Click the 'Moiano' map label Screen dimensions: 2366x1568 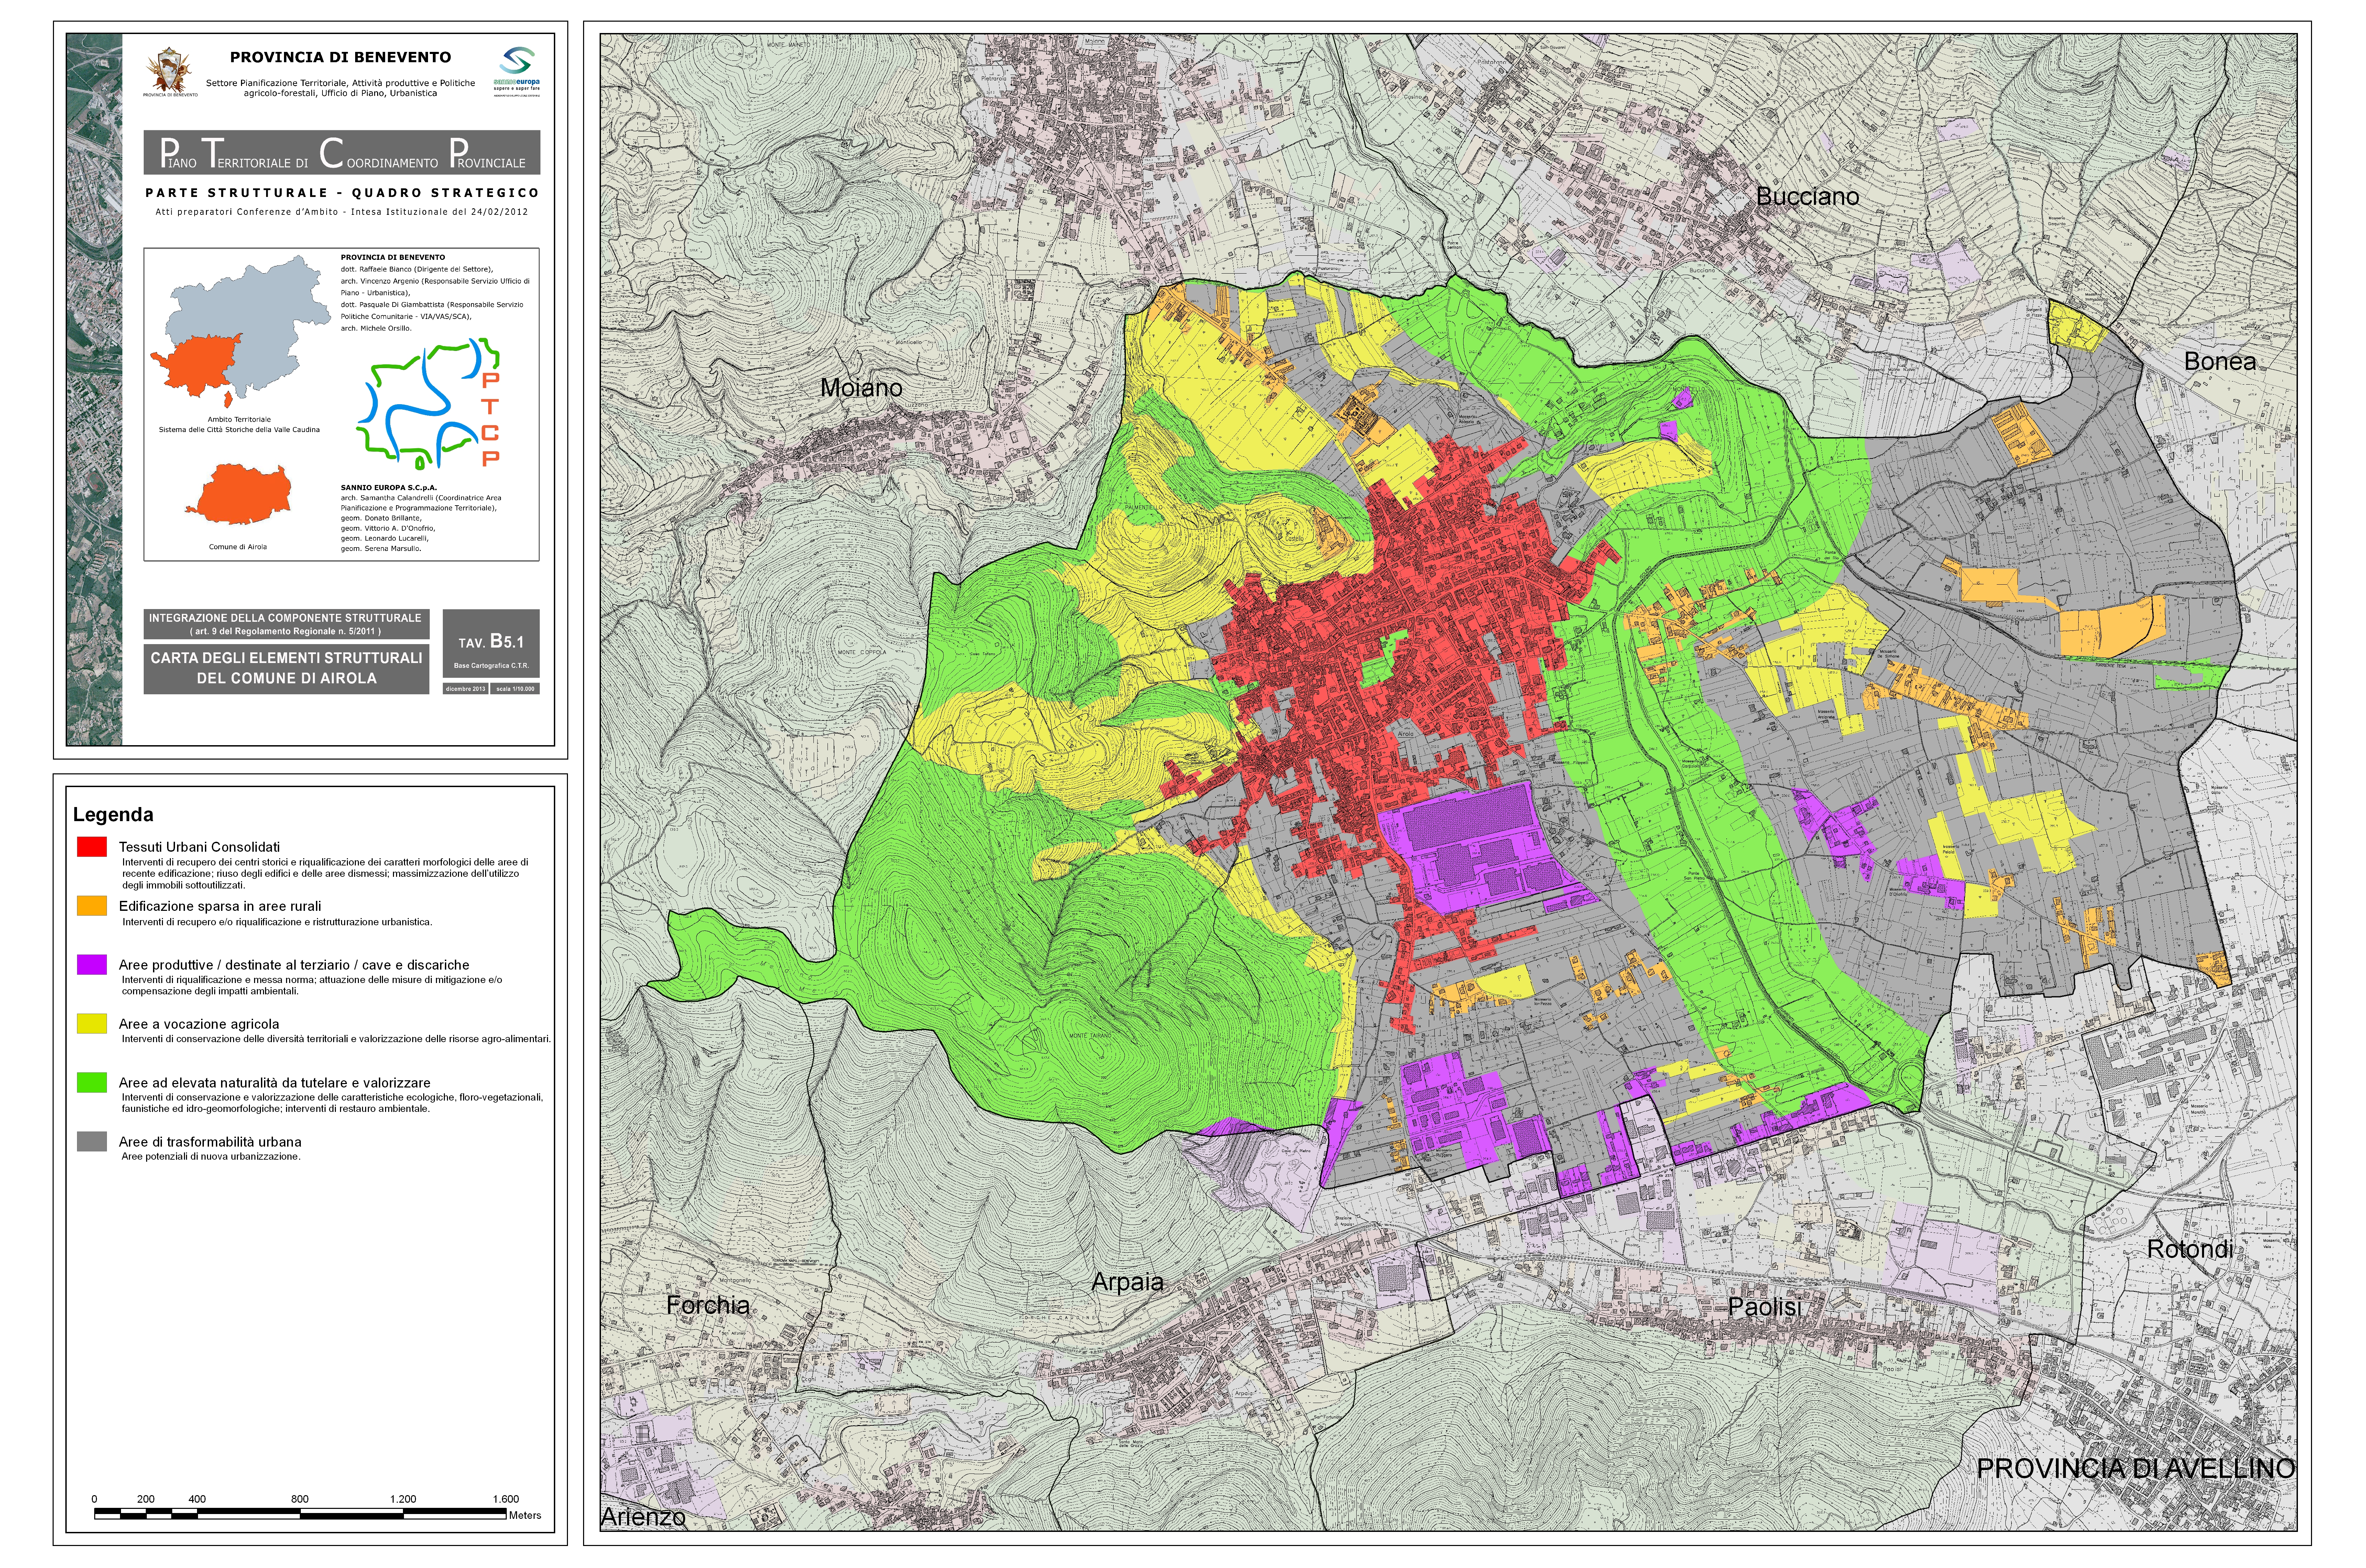point(861,388)
